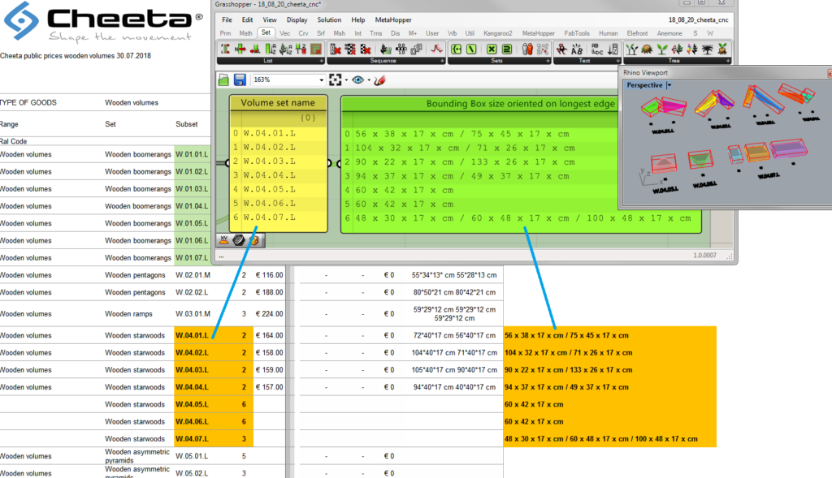Switch to the FabTools component tab

577,33
